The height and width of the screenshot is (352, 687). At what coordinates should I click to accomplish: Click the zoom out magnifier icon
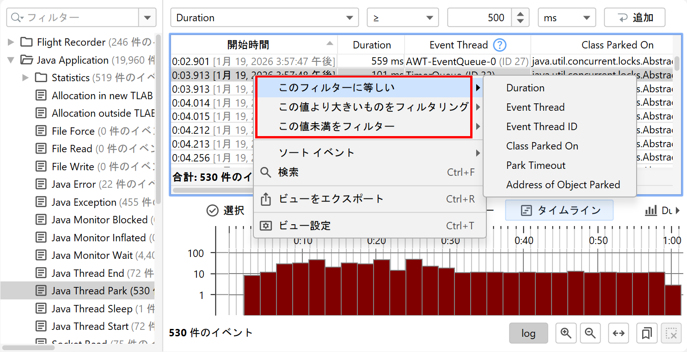click(x=590, y=333)
